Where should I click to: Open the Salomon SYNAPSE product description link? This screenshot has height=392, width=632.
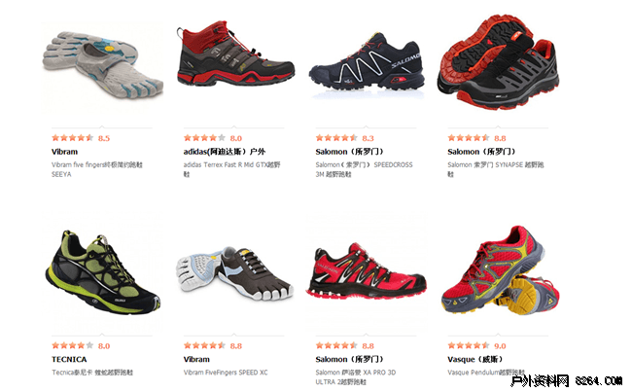click(496, 169)
